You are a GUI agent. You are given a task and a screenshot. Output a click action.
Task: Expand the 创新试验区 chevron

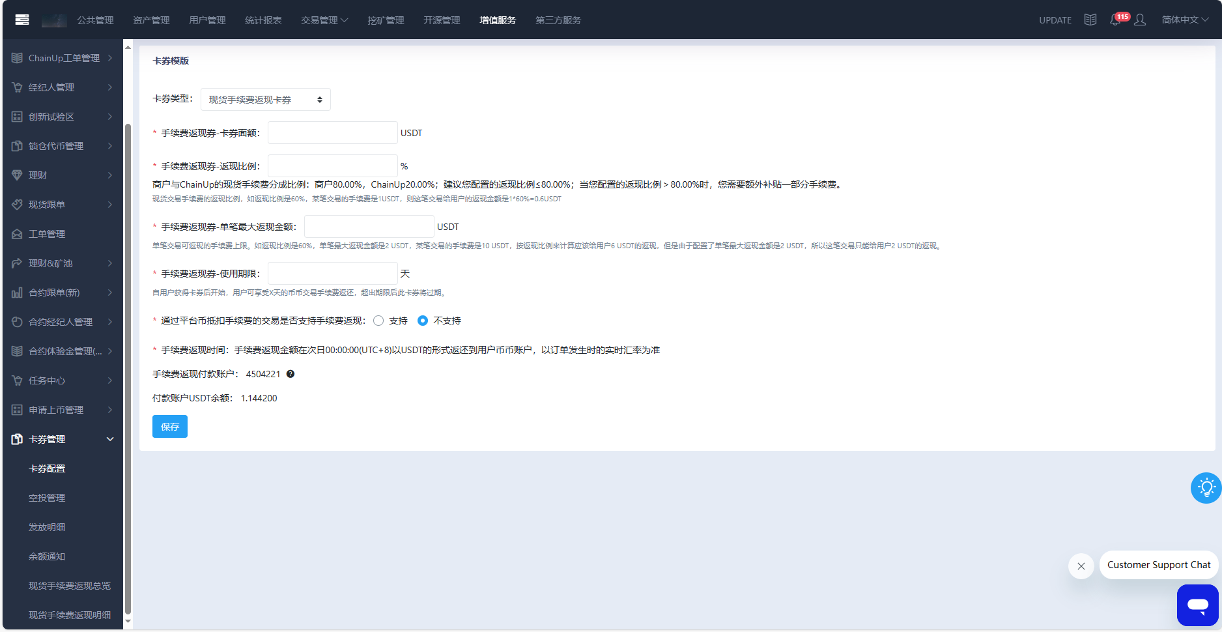pos(110,117)
